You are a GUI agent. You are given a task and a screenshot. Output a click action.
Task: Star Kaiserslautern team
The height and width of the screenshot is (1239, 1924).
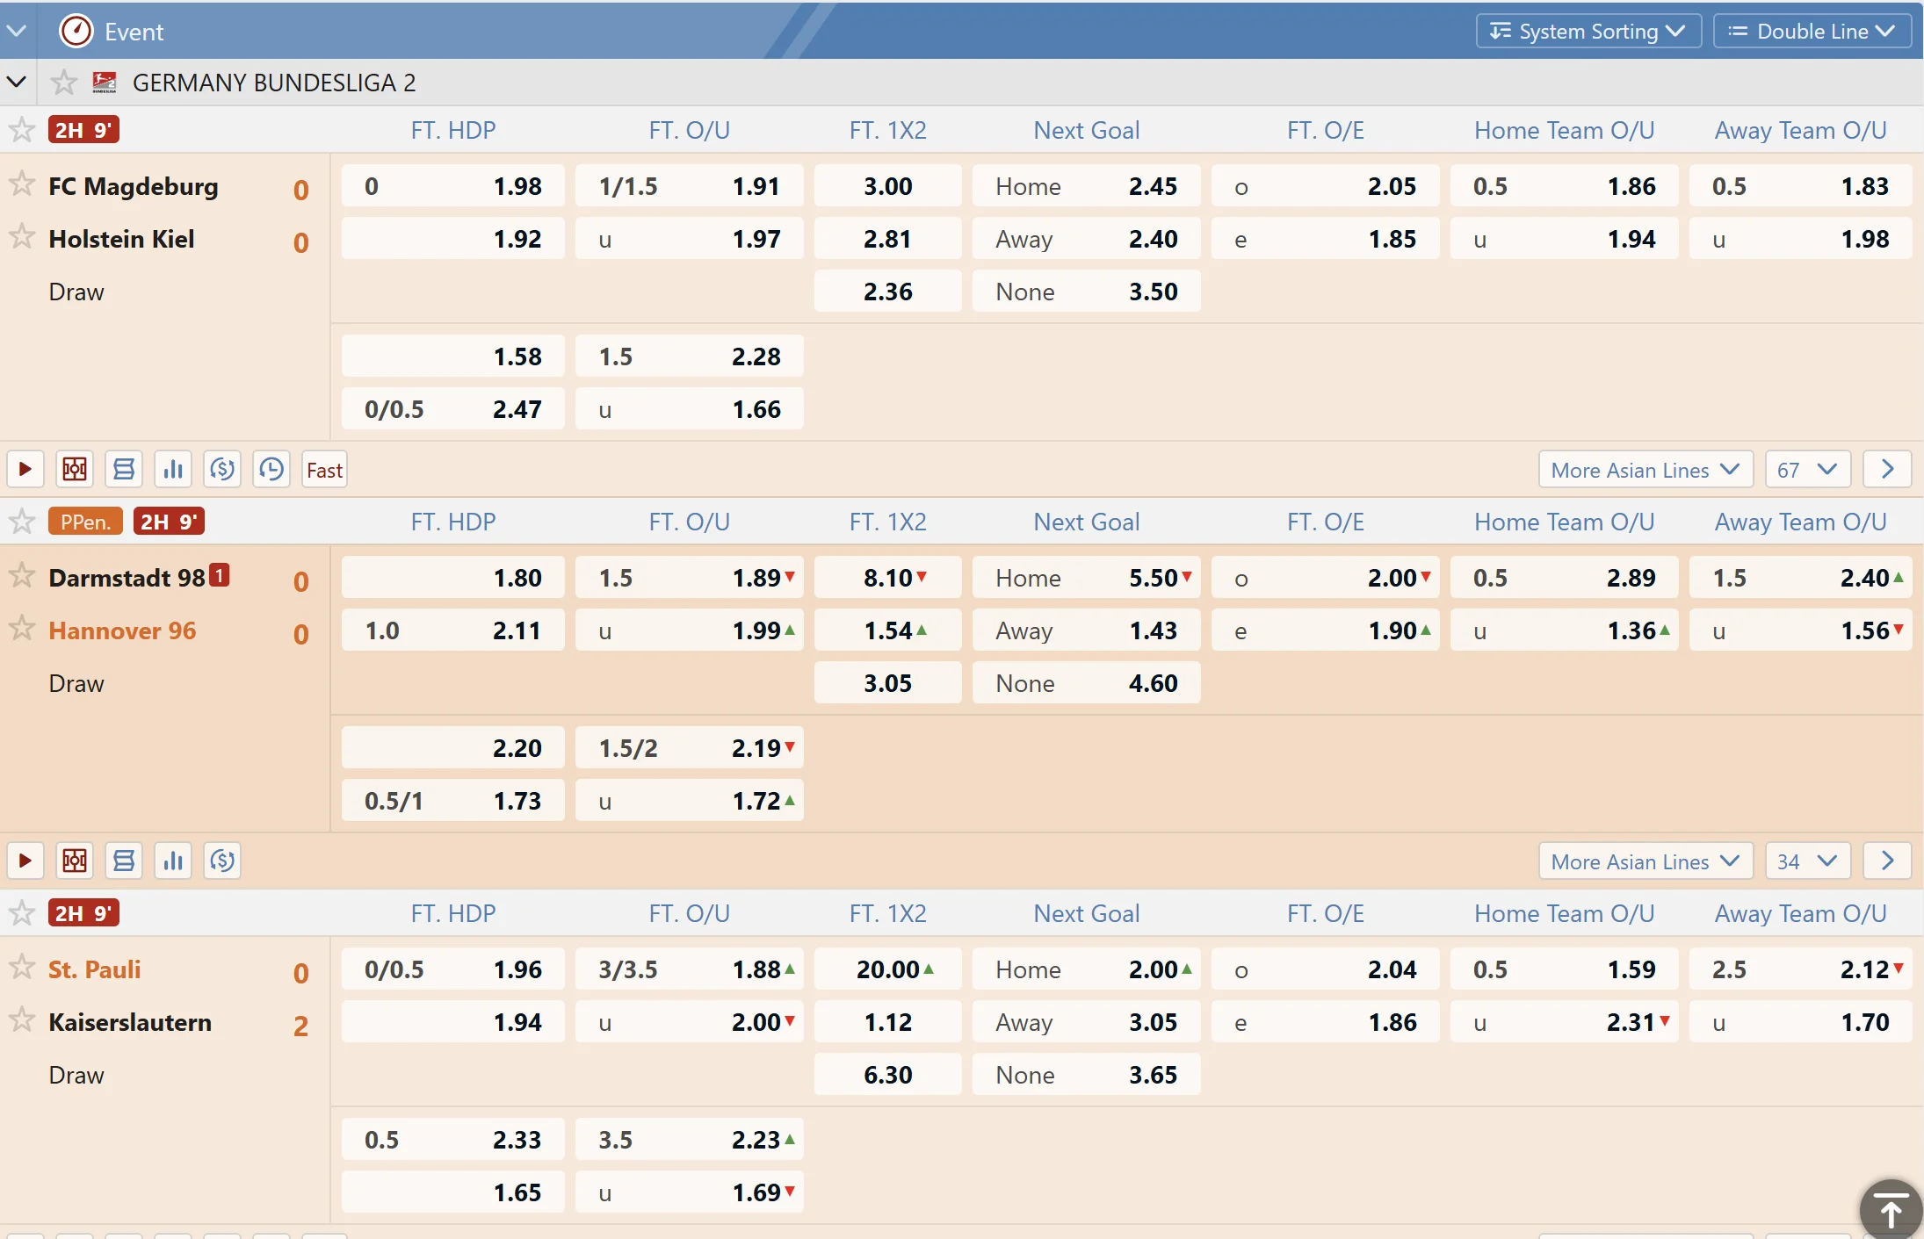tap(22, 1020)
